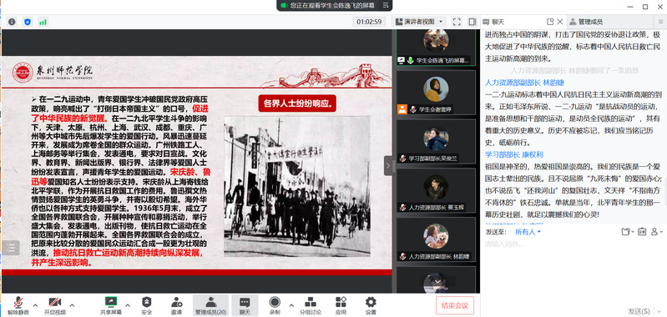The image size is (667, 317).
Task: Expand the 发送至 所有人 recipient dropdown
Action: pos(528,232)
